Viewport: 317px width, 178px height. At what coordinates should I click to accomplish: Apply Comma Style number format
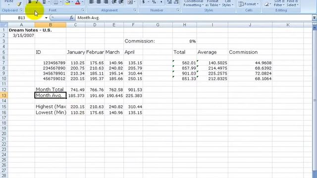point(161,2)
